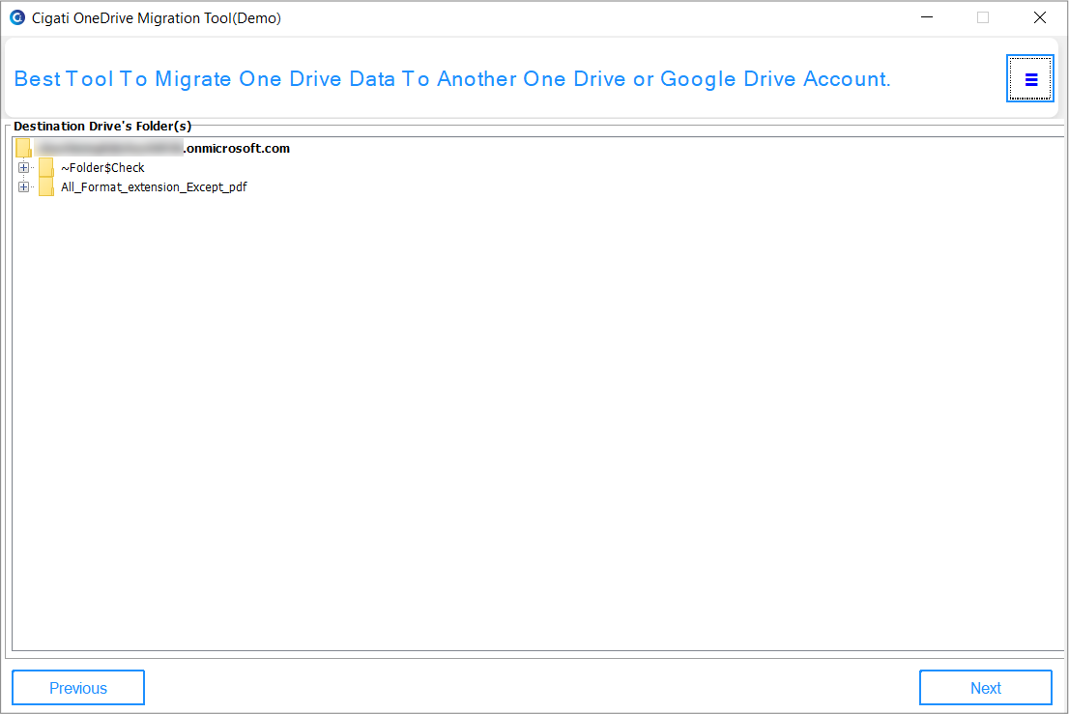Click the ~Folder$Check folder icon
This screenshot has height=714, width=1069.
pyautogui.click(x=46, y=167)
